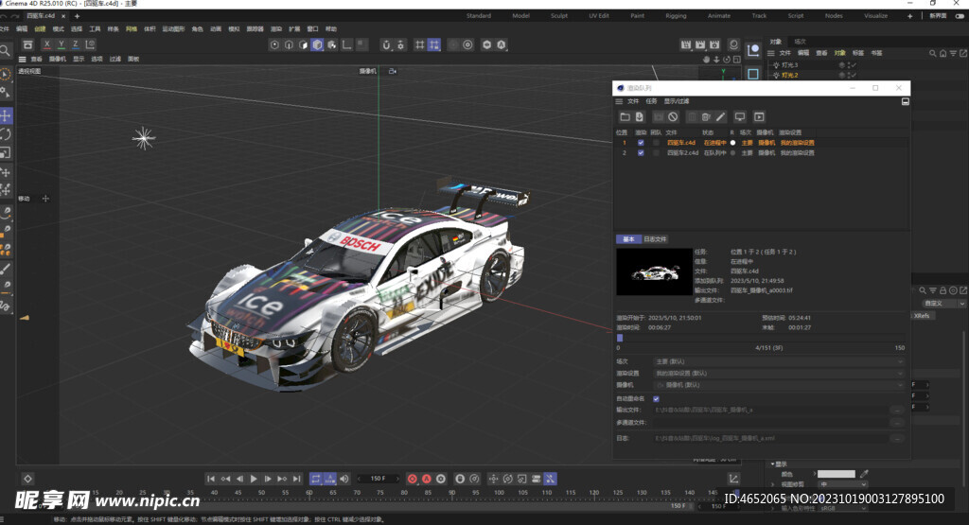
Task: Jump to the end of the timeline
Action: coord(296,479)
